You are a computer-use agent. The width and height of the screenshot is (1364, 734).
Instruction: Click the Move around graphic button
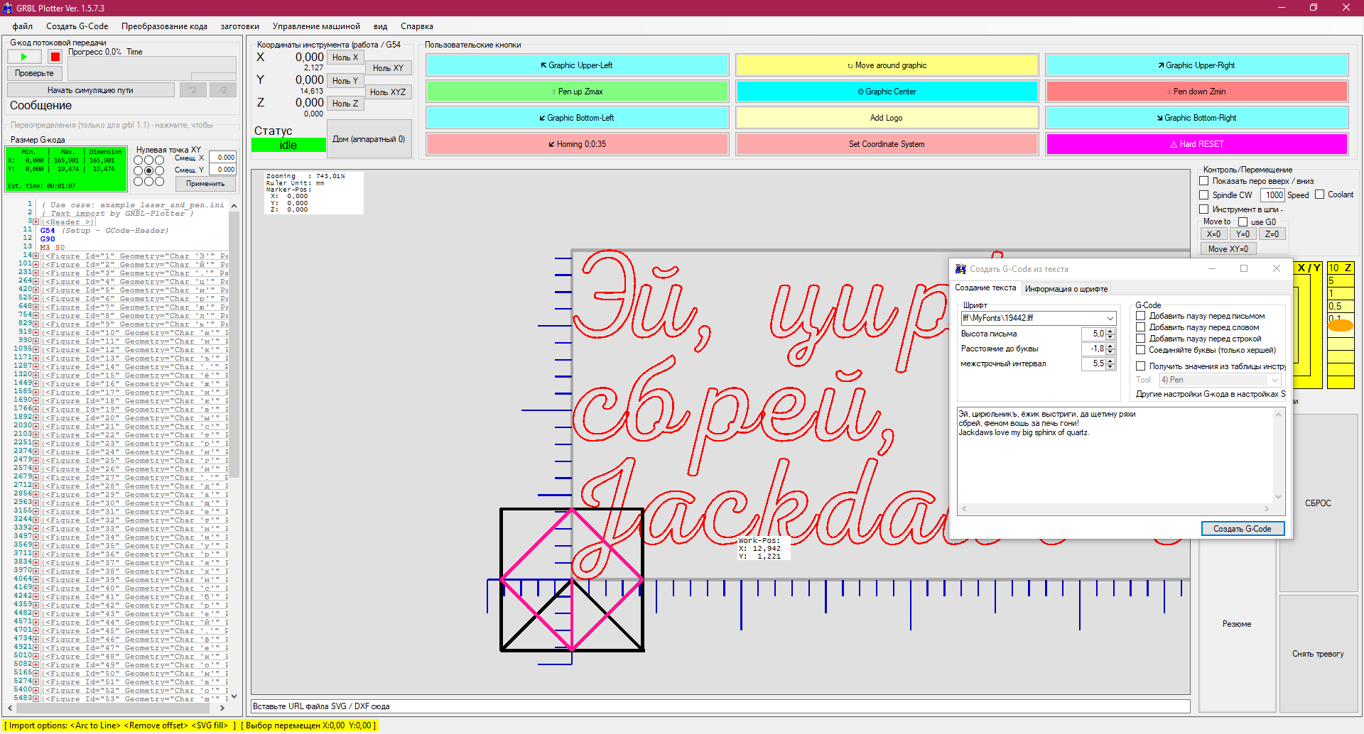[x=887, y=65]
